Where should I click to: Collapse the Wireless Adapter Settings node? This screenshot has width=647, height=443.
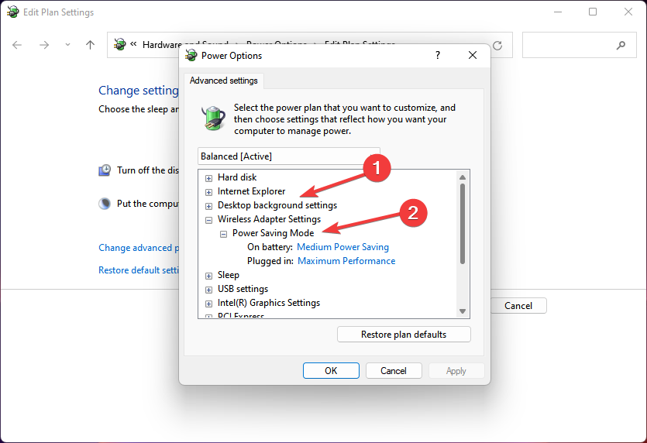(x=208, y=220)
